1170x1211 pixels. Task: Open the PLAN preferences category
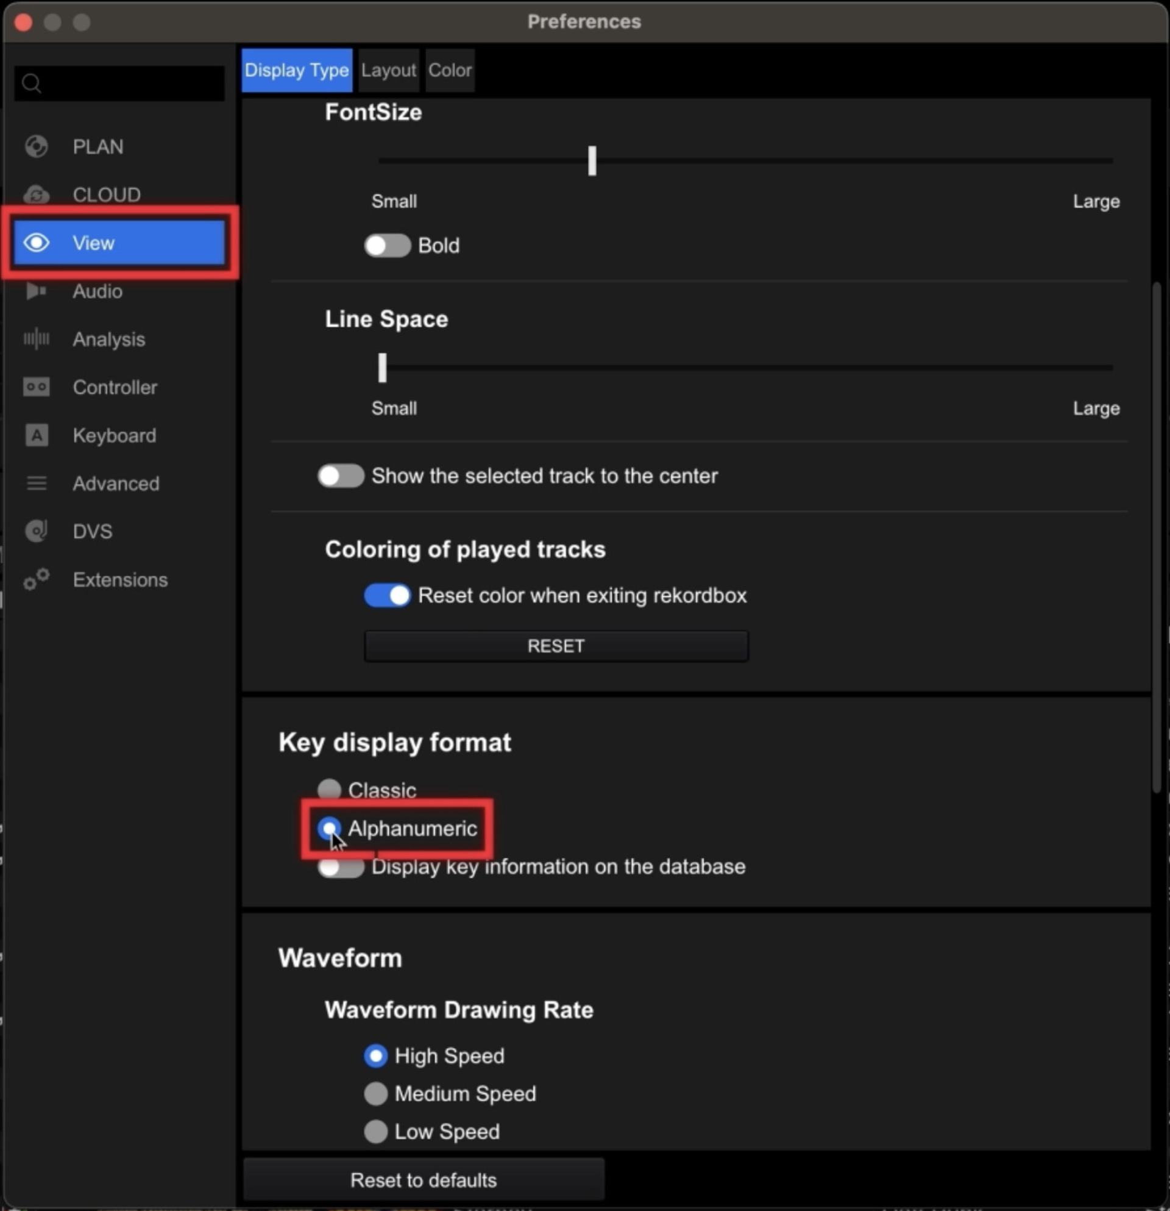point(97,146)
